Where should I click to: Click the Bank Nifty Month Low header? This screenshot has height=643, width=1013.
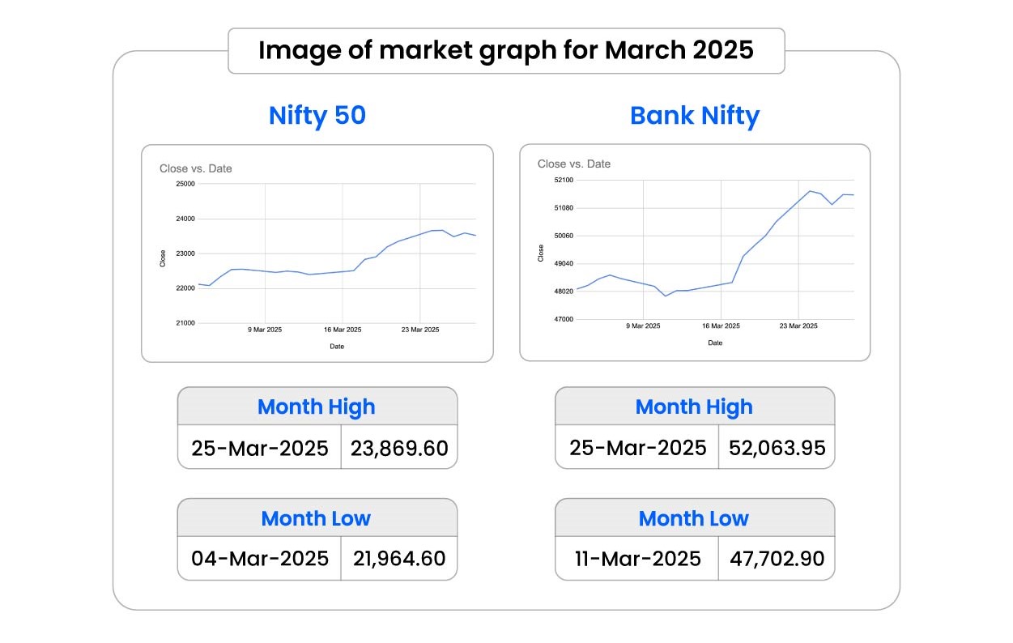(x=694, y=518)
